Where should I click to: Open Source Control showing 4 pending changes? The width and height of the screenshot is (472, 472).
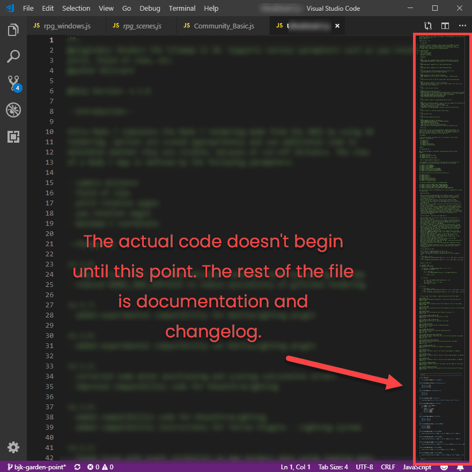[x=13, y=83]
